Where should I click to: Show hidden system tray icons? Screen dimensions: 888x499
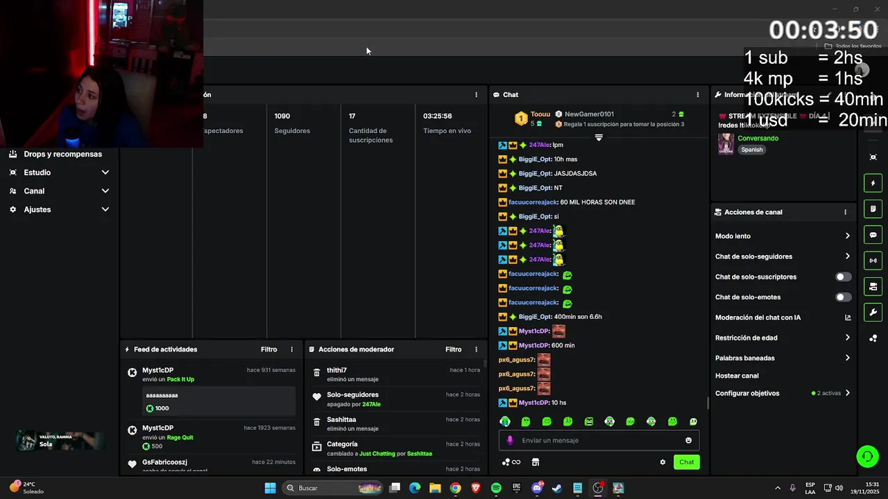[x=777, y=488]
